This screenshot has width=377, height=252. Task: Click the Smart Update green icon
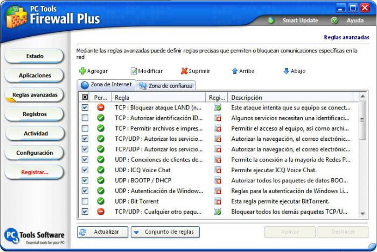coord(271,21)
